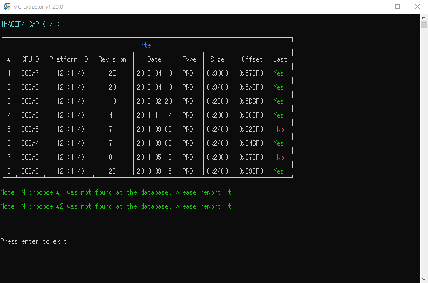Click PRD type in the 306A8 row

pos(188,101)
